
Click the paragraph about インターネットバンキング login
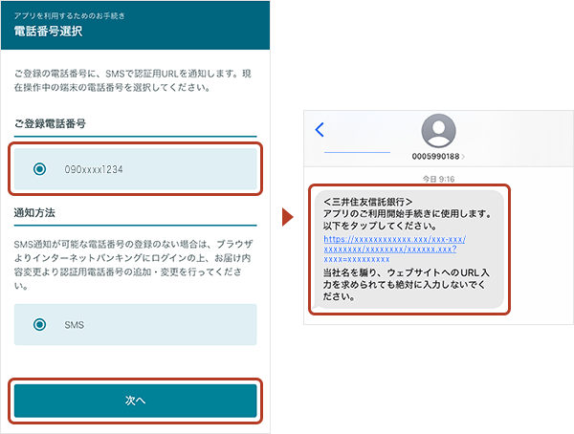point(134,260)
